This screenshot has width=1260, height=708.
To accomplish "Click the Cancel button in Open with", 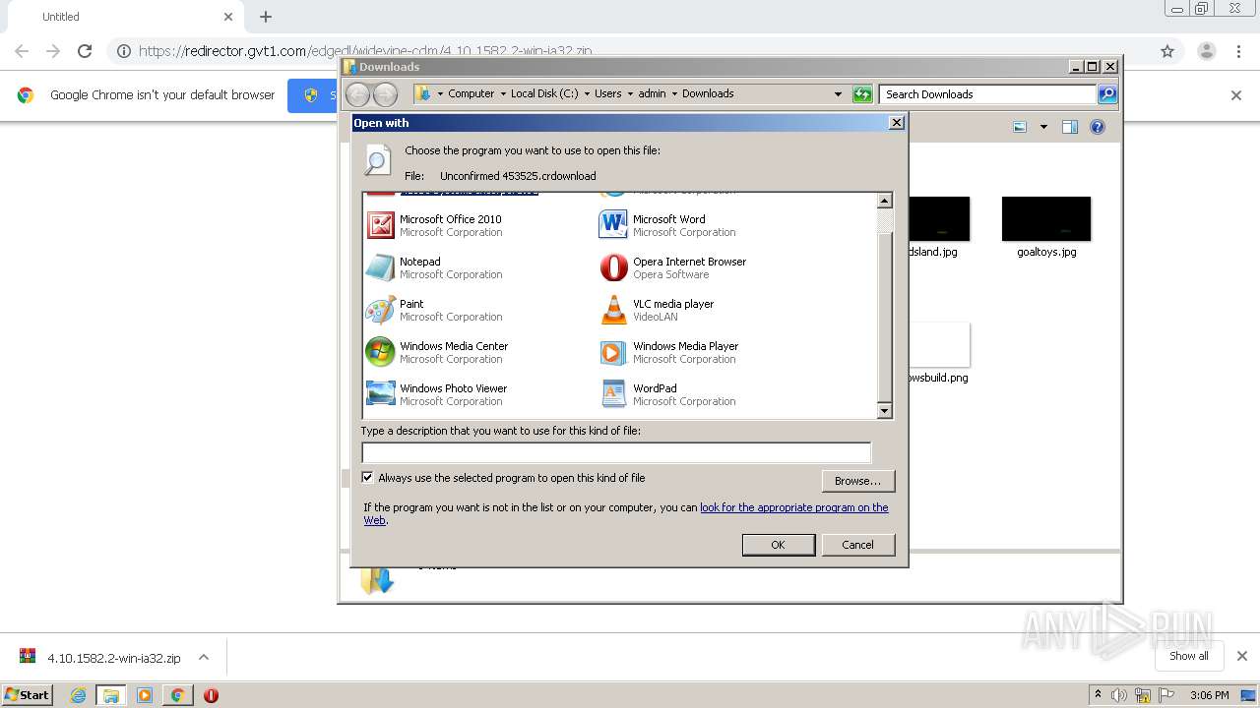I will (x=857, y=545).
